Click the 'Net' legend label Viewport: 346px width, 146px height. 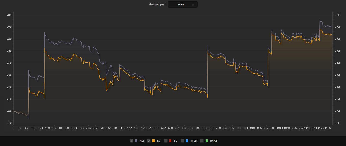tap(142, 141)
